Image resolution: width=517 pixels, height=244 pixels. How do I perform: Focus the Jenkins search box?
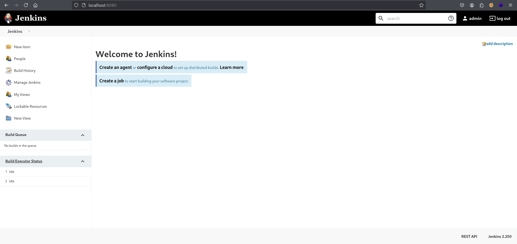click(x=416, y=18)
